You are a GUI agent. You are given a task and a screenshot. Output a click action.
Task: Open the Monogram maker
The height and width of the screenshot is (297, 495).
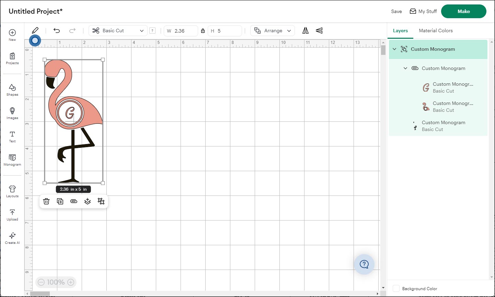click(x=12, y=160)
